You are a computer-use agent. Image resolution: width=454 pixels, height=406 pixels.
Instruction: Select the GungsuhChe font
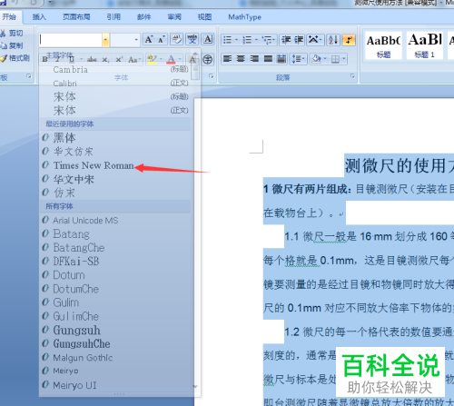click(115, 344)
